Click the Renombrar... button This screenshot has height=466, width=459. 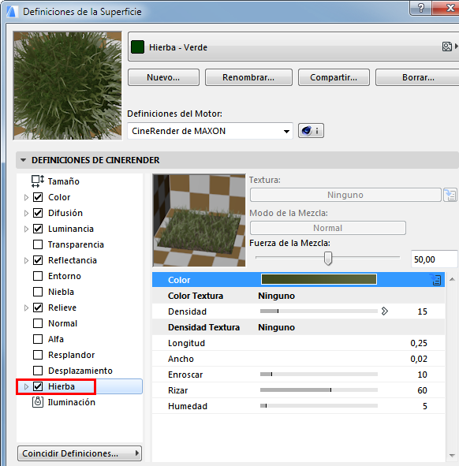pos(248,77)
